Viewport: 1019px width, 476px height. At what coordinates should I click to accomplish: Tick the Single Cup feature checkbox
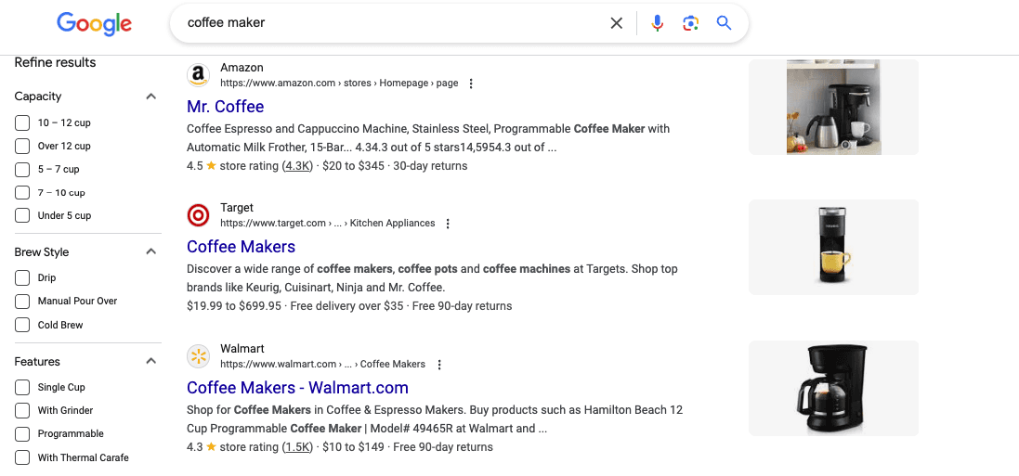pyautogui.click(x=22, y=387)
